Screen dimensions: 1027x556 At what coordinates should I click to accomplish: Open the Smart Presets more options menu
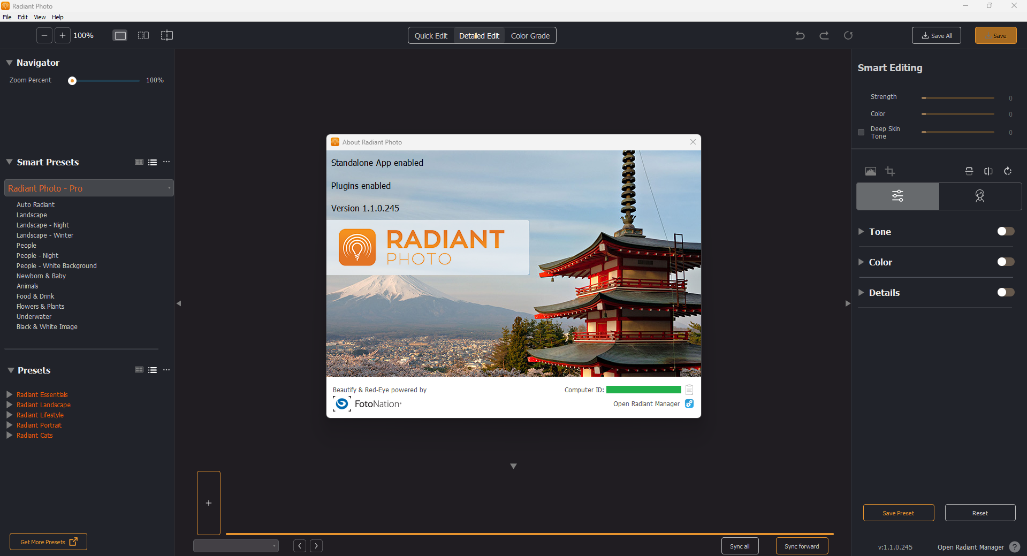click(x=166, y=162)
